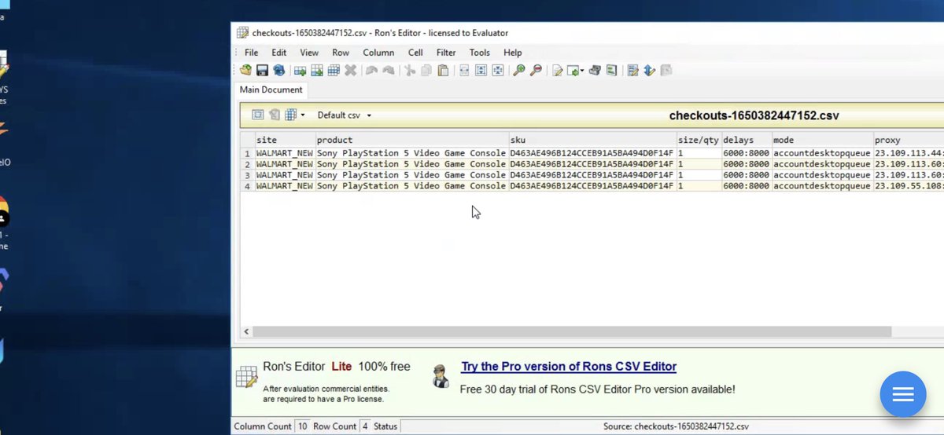The image size is (944, 435).
Task: Click 6000:8000 delays cell in row 4
Action: (x=746, y=186)
